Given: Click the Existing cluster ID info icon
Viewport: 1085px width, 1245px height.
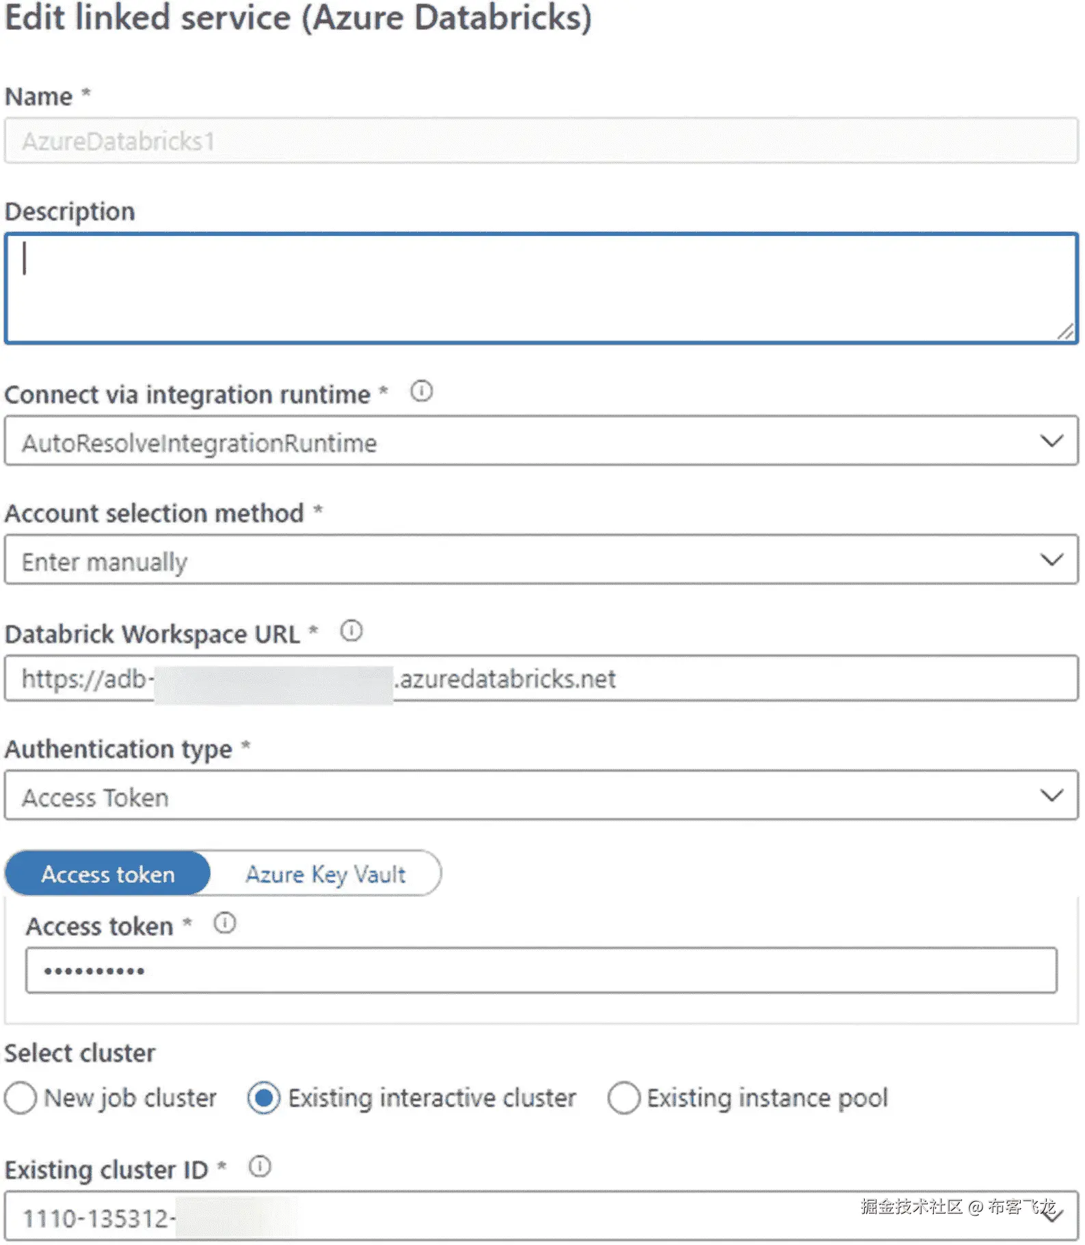Looking at the screenshot, I should 260,1166.
